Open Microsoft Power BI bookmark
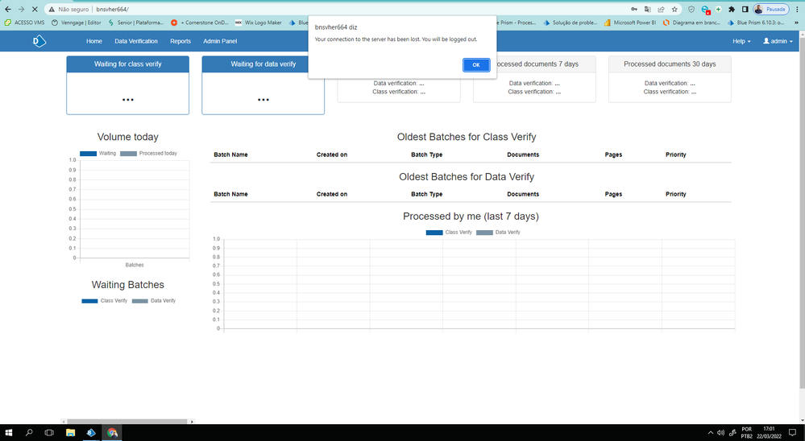The width and height of the screenshot is (805, 441). pyautogui.click(x=630, y=23)
